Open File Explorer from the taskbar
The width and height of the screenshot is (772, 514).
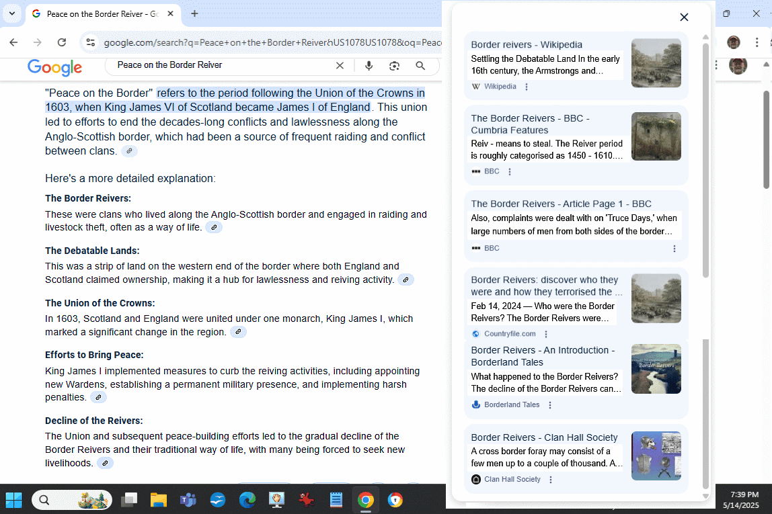[159, 501]
